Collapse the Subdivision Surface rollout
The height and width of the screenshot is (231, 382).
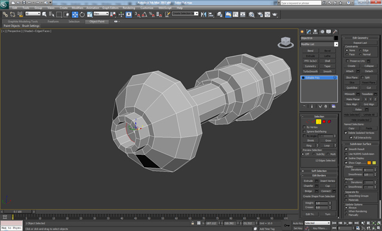coord(361,144)
